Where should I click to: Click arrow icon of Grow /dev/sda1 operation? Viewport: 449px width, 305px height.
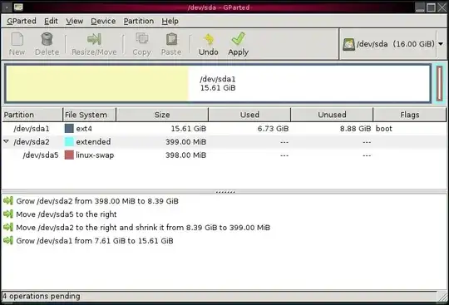8,240
